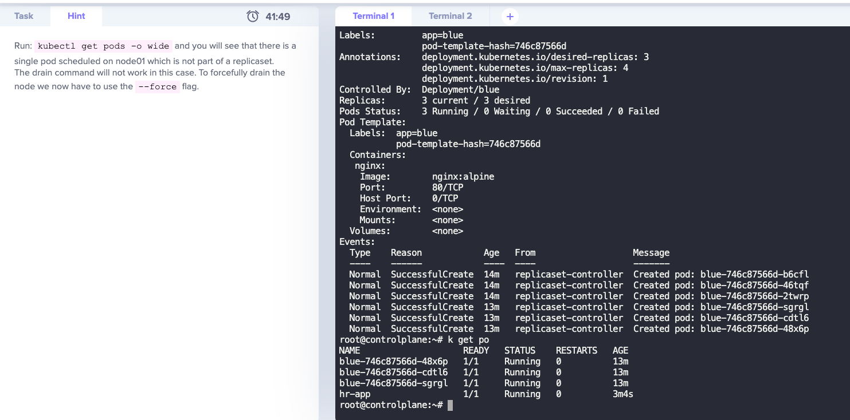Screen dimensions: 850x420
Task: Click the 3m4s age of hr-app
Action: tap(623, 394)
